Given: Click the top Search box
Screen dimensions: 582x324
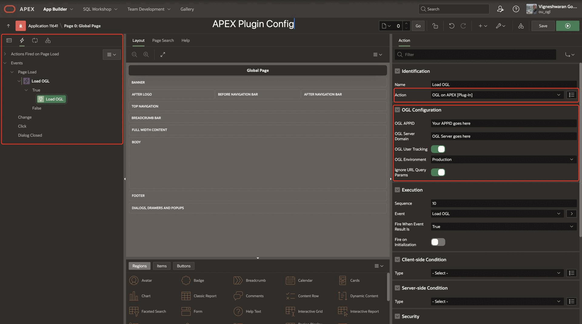Looking at the screenshot, I should pos(454,9).
